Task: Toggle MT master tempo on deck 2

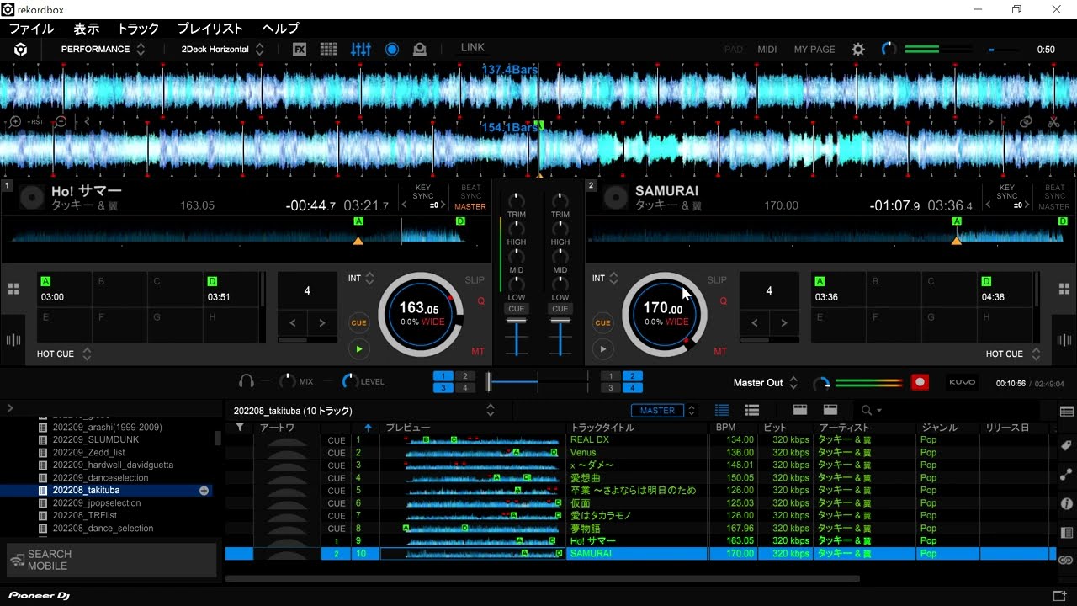Action: point(718,351)
